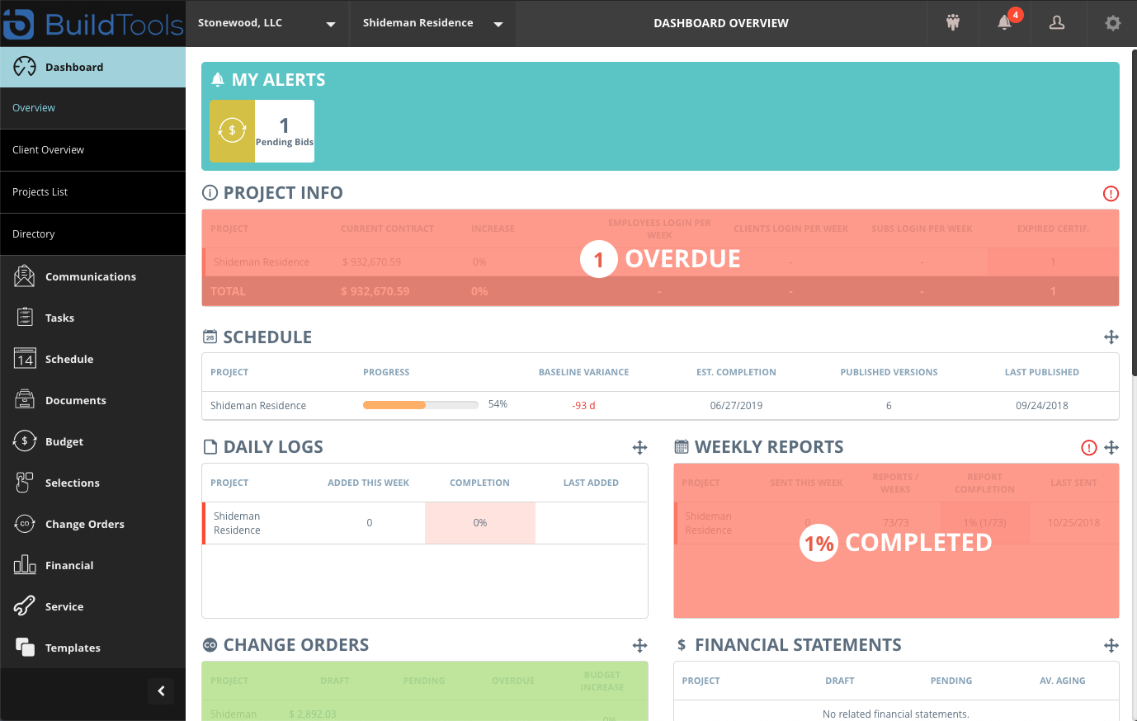Open the Projects List page
Screen dimensions: 1137x721
[40, 191]
